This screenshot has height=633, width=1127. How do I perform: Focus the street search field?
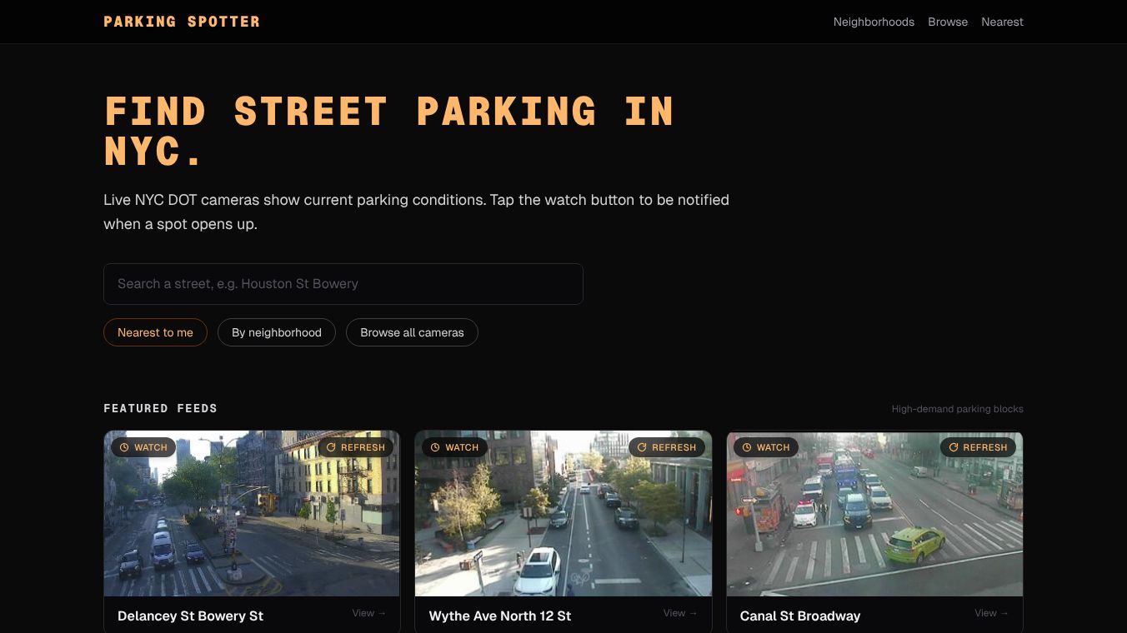[343, 284]
